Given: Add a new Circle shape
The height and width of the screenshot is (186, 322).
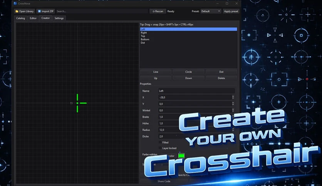Looking at the screenshot, I should click(x=188, y=72).
